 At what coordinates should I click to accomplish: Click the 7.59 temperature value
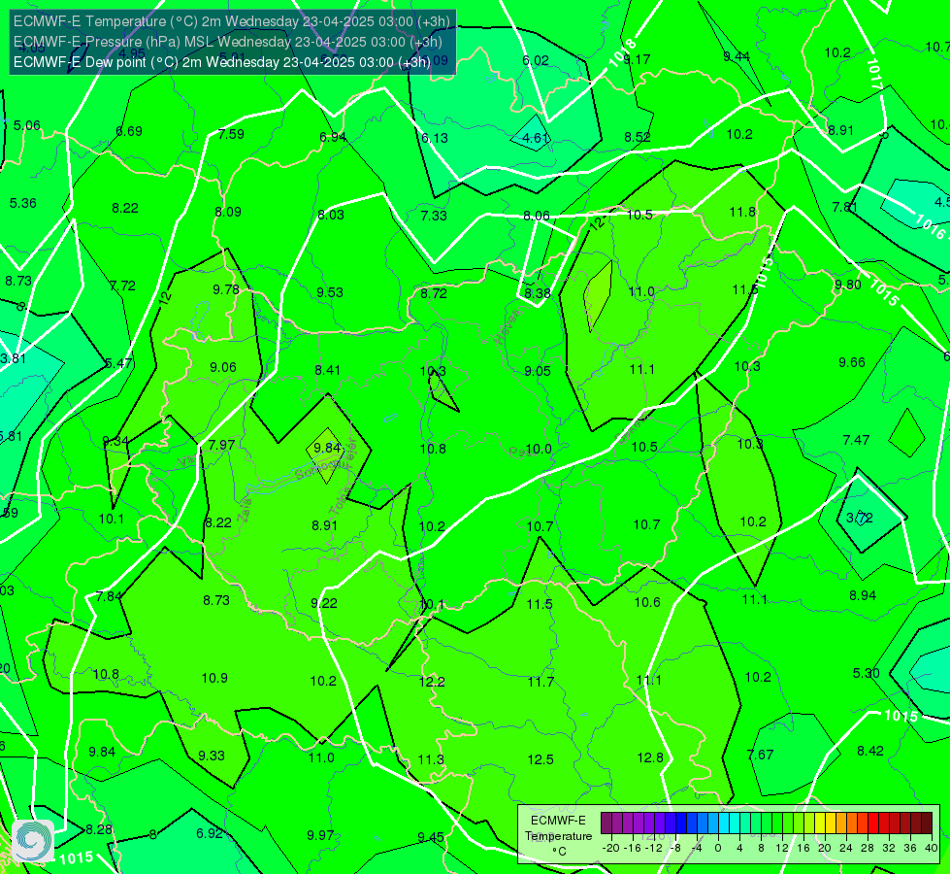[231, 134]
